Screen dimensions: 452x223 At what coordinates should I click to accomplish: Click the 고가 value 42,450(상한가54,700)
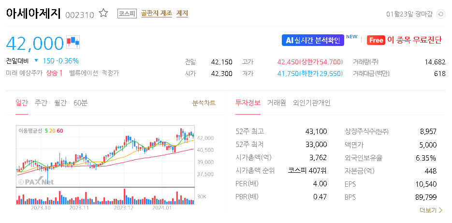tap(310, 62)
